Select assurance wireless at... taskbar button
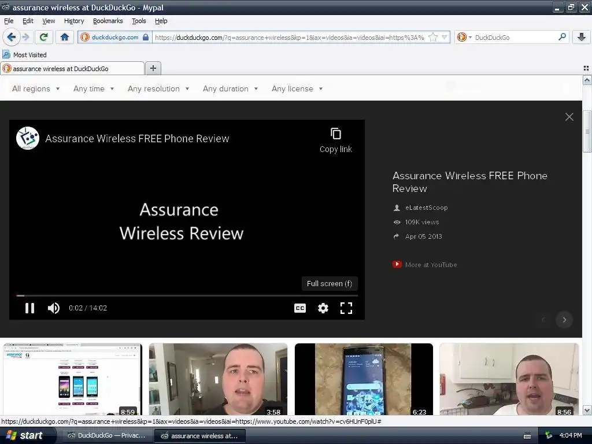Image resolution: width=592 pixels, height=444 pixels. [200, 436]
